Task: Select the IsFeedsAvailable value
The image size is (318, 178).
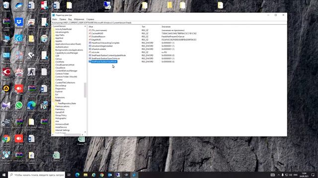Action: 98,49
